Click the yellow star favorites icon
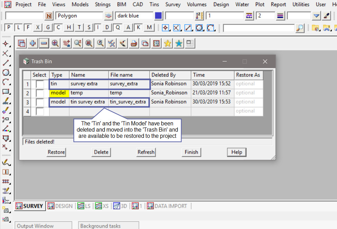The height and width of the screenshot is (229, 337). point(168,43)
